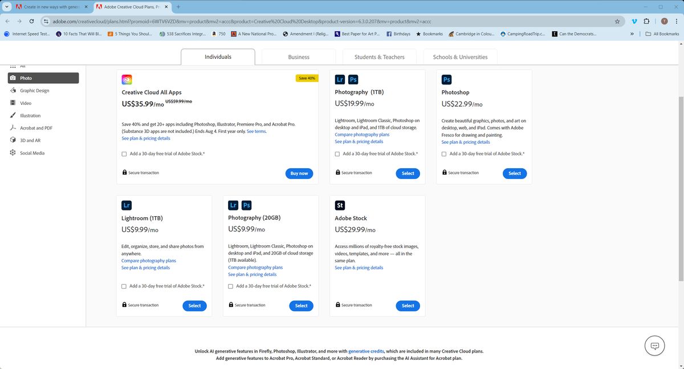Open the Chrome three-dot menu

(x=677, y=21)
